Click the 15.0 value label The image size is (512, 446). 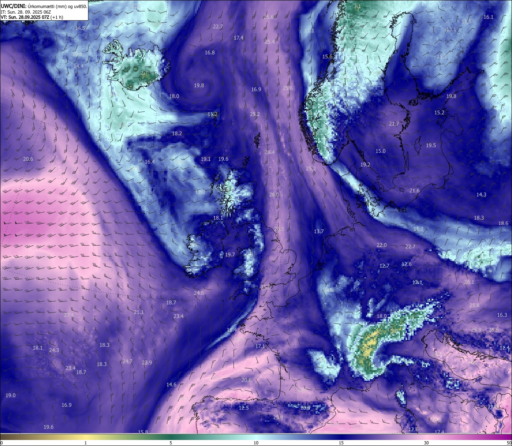[x=380, y=151]
